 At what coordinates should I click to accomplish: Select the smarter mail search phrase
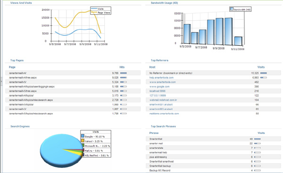click(x=156, y=143)
